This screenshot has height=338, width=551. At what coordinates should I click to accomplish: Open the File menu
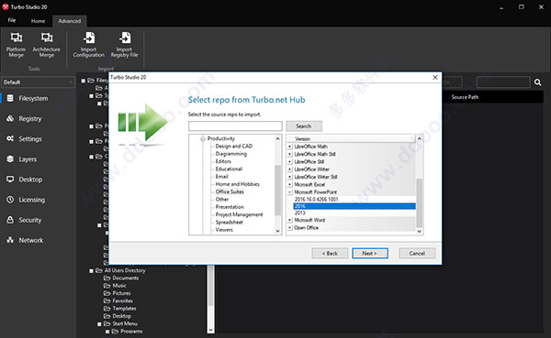[12, 20]
